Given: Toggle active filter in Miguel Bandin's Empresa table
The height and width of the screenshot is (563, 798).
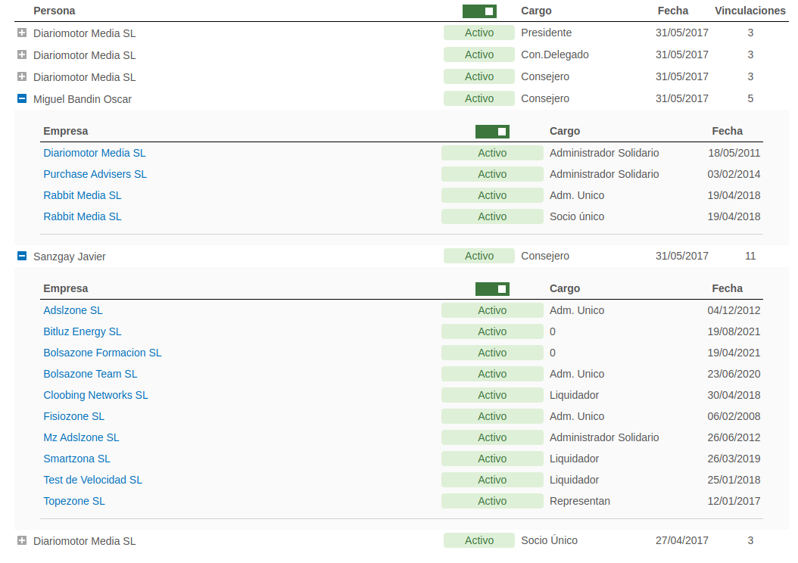Looking at the screenshot, I should (492, 132).
